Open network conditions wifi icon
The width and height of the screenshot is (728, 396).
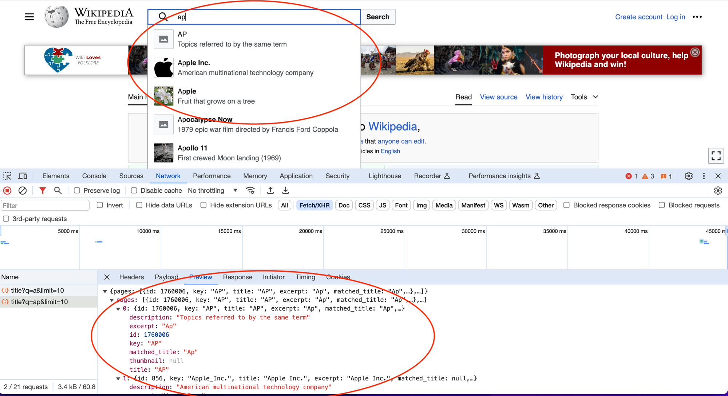click(250, 191)
